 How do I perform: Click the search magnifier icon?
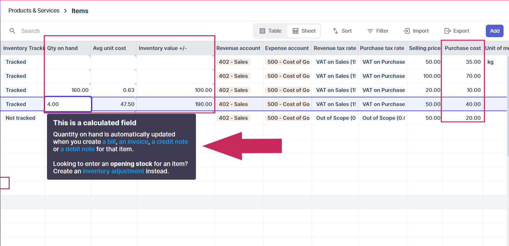12,31
